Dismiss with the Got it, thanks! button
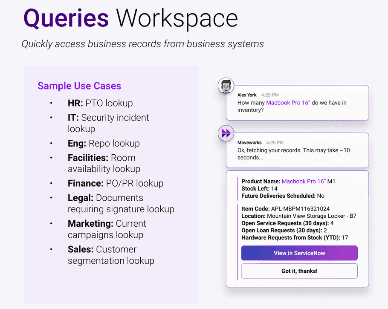 click(x=299, y=271)
